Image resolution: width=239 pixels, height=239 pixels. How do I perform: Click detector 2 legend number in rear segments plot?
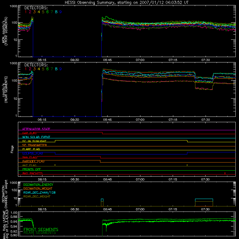pos(30,69)
